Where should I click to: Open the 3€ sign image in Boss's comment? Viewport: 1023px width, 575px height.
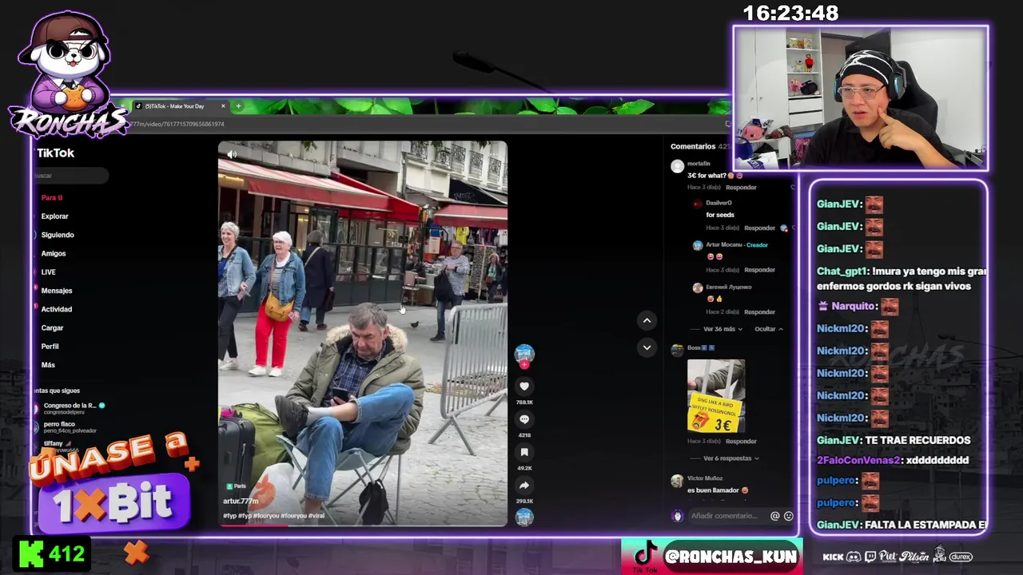click(716, 396)
